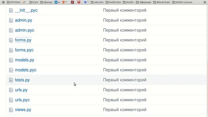208x117 pixels.
Task: Click the file icon beside urls.py
Action: click(x=11, y=90)
